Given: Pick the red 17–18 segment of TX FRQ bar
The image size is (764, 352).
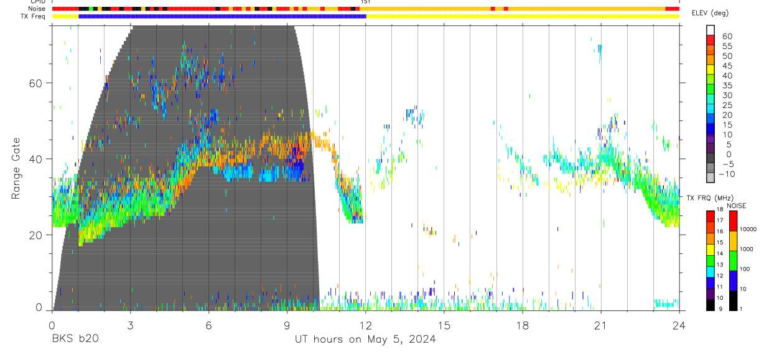Looking at the screenshot, I should (x=710, y=215).
